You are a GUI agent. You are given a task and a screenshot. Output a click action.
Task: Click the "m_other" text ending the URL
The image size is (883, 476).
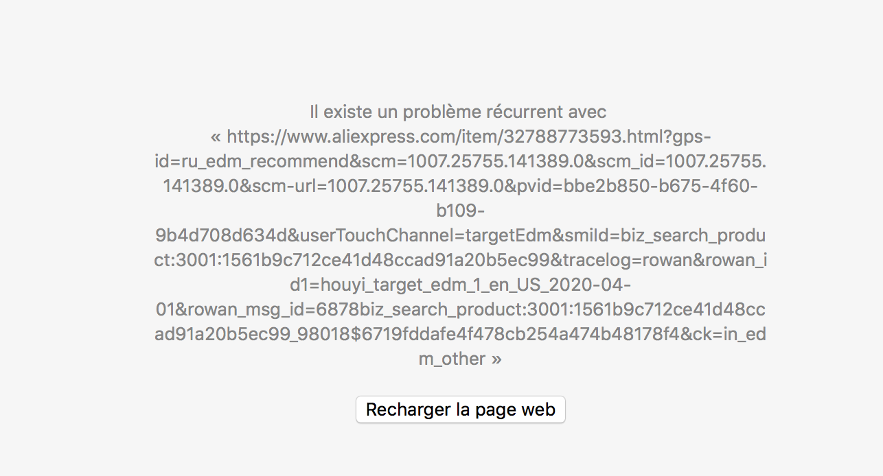click(452, 359)
